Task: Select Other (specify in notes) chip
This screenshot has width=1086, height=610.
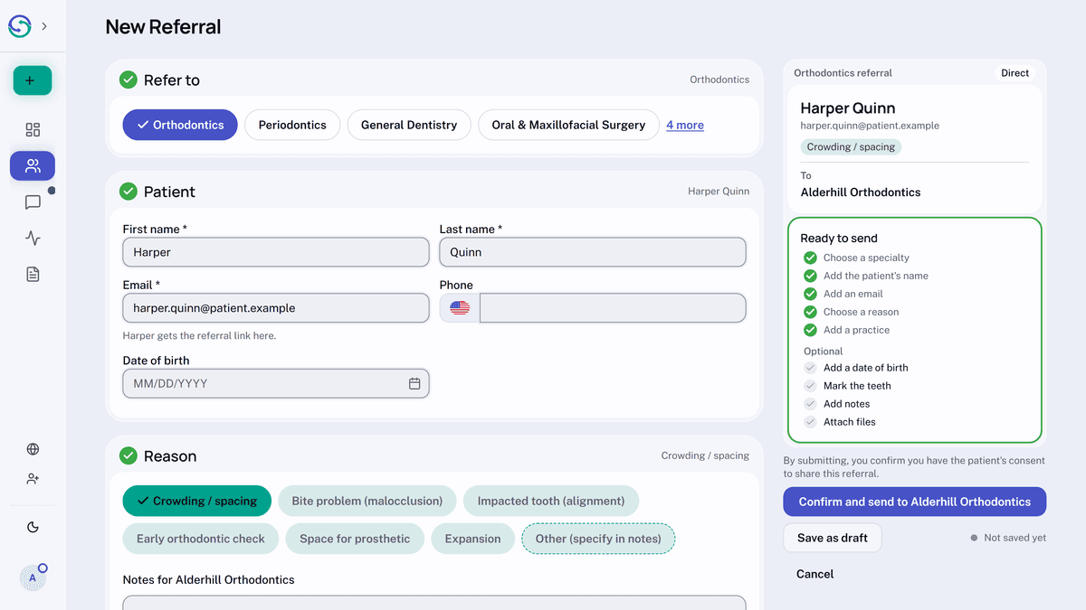Action: 598,539
